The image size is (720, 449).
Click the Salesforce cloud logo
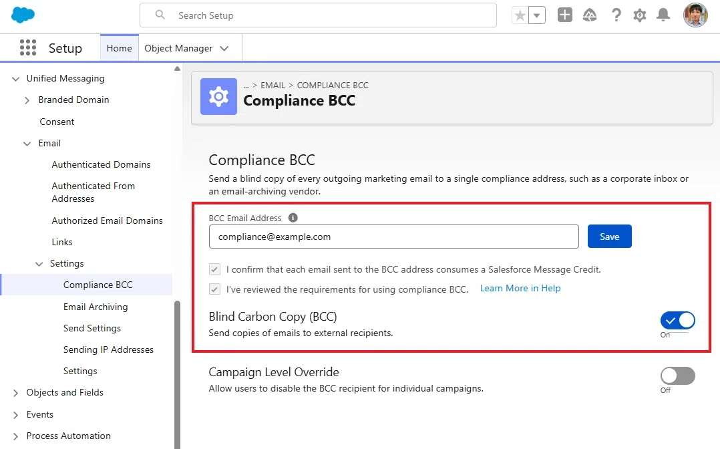pos(23,15)
